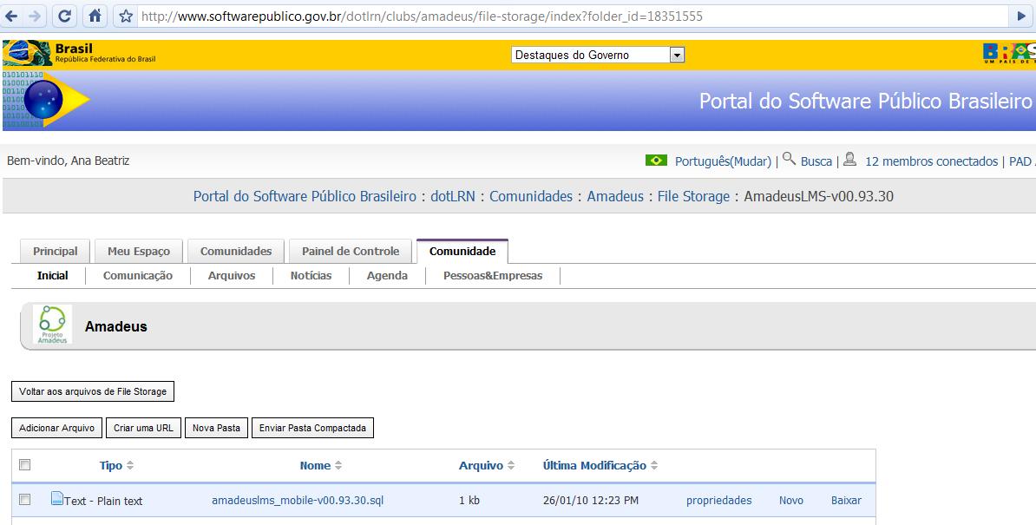Open the Destaques do Governo dropdown
Image resolution: width=1036 pixels, height=525 pixels.
[598, 56]
